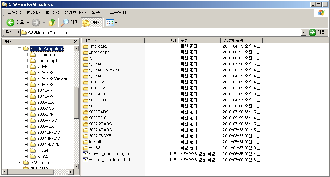Click the Windows flag logo icon
The width and height of the screenshot is (330, 177).
(x=321, y=12)
